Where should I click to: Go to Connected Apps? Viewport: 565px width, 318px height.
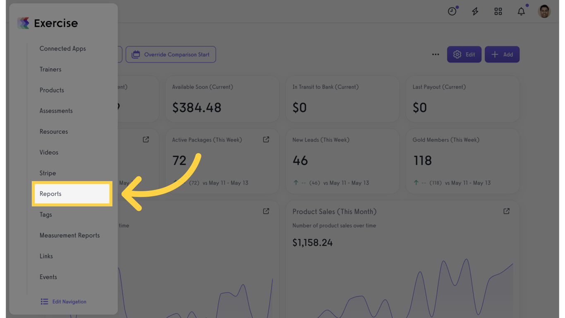coord(62,48)
